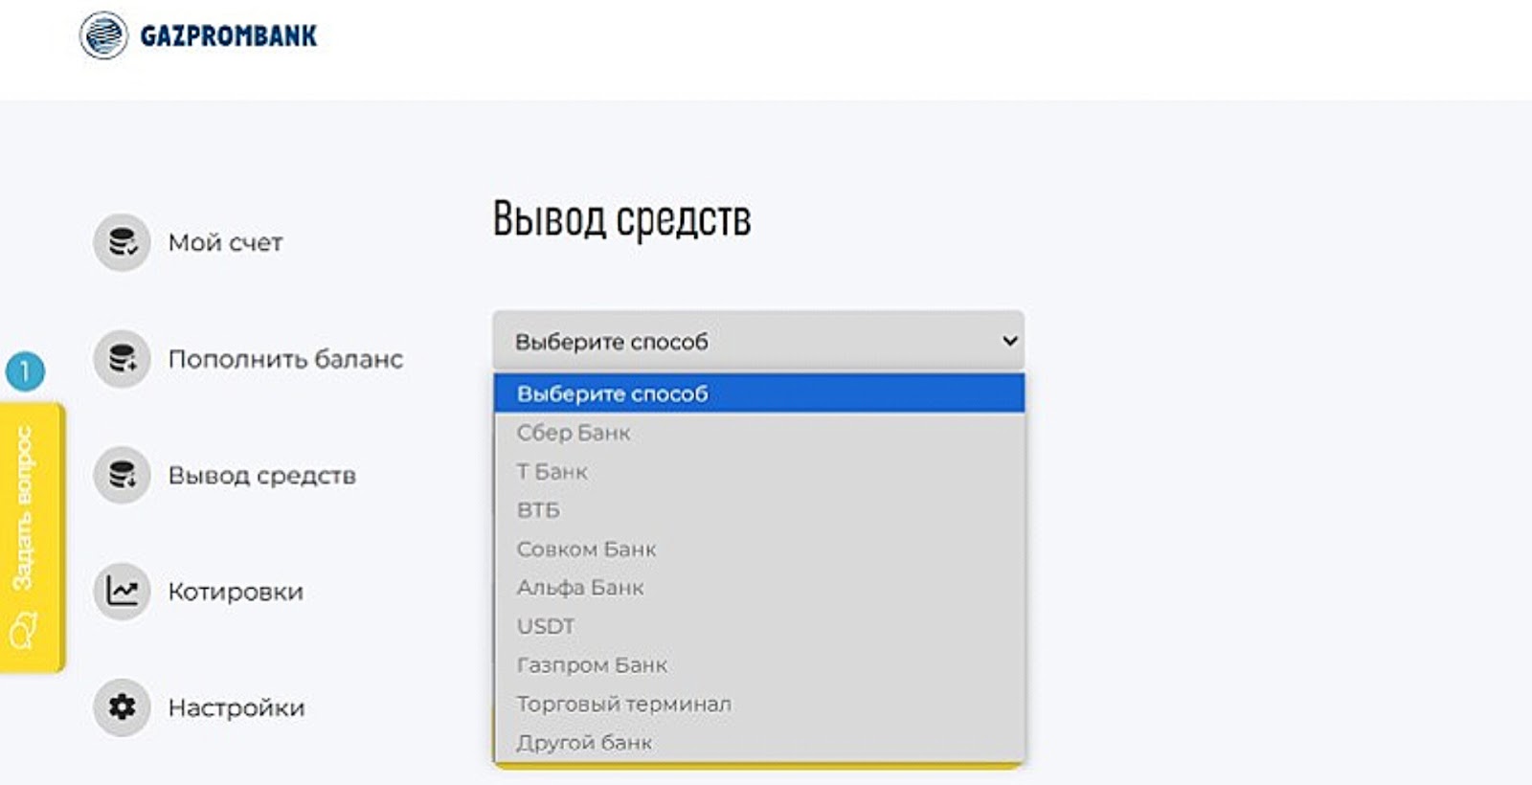The image size is (1532, 785).
Task: Open the Задать вопрос yellow side tab
Action: [x=32, y=537]
